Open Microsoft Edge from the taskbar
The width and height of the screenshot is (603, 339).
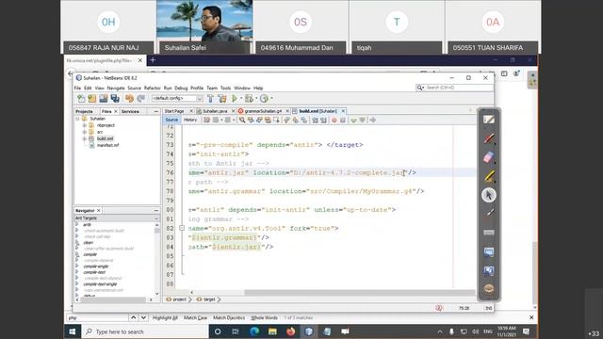(254, 331)
